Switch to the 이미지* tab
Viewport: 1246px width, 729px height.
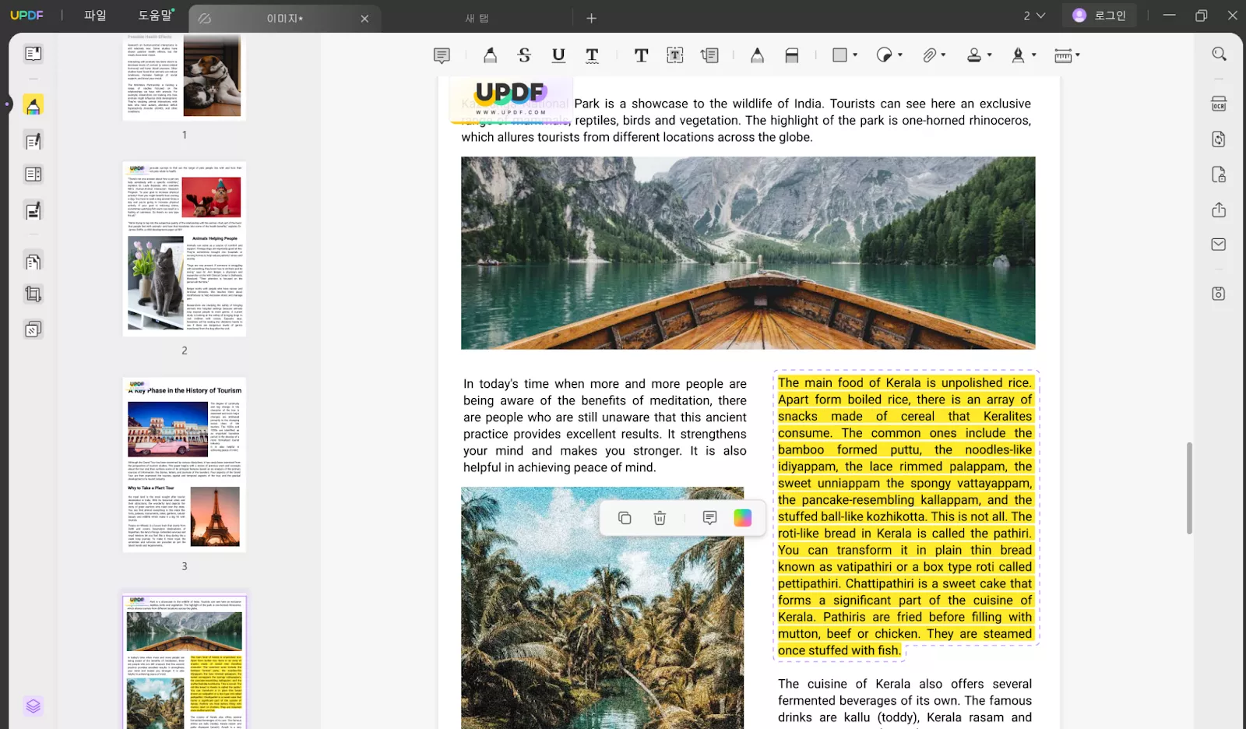pyautogui.click(x=284, y=19)
